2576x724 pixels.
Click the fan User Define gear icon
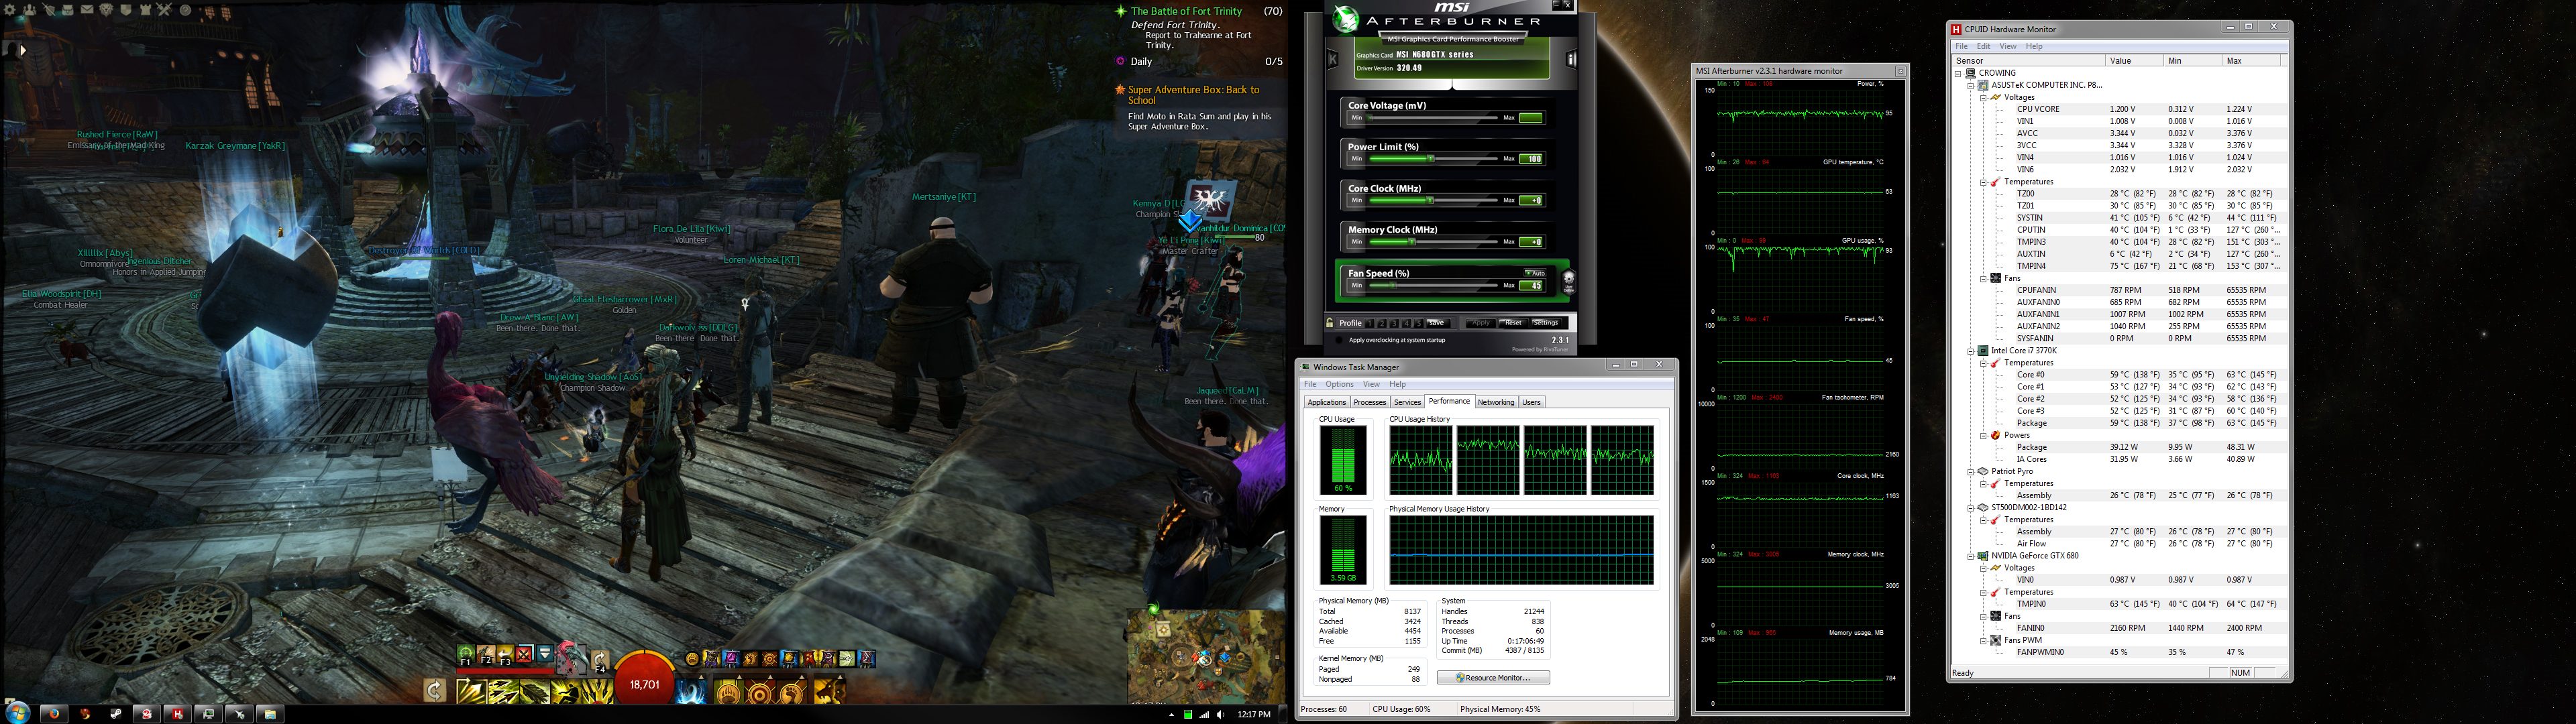[x=1569, y=282]
